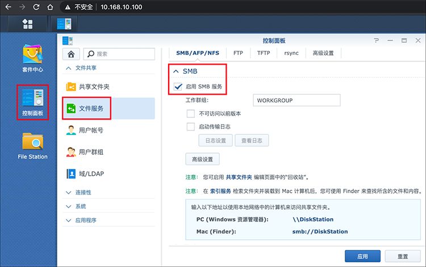
Task: Follow the 索引服务 link
Action: (x=220, y=191)
